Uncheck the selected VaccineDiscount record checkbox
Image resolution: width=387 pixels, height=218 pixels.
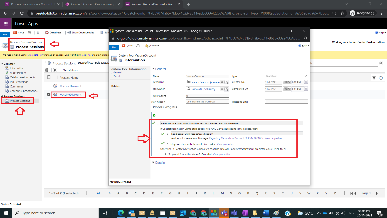(x=48, y=94)
